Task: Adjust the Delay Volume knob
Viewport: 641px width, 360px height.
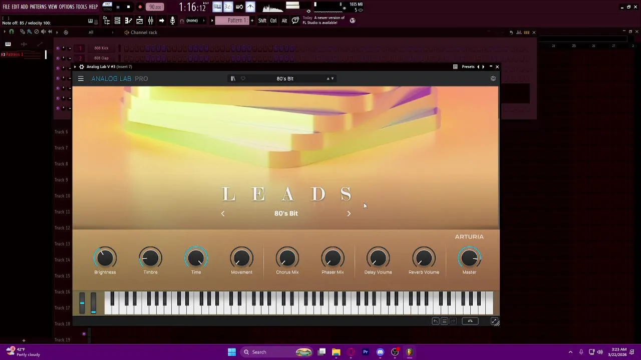Action: point(378,258)
